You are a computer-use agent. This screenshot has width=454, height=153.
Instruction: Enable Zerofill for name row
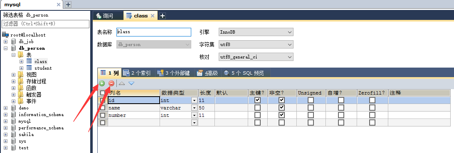tap(372, 108)
